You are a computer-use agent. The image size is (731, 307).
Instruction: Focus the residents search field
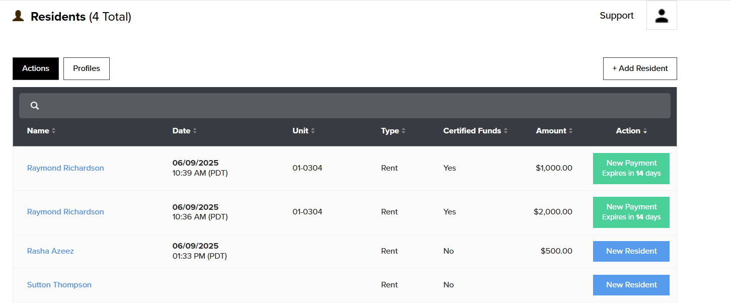[x=352, y=106]
